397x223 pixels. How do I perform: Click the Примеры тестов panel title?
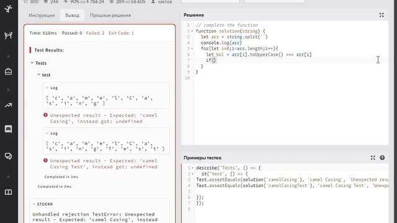coord(203,158)
